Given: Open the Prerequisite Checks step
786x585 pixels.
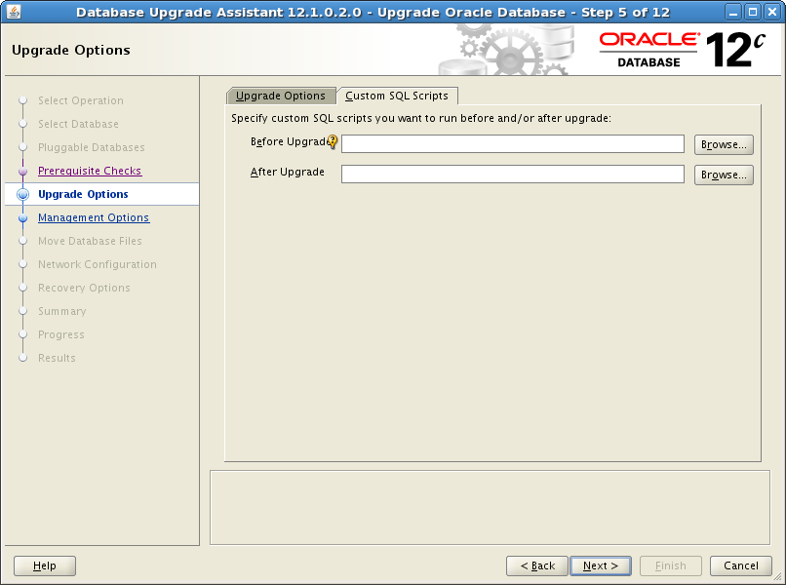Looking at the screenshot, I should click(90, 171).
